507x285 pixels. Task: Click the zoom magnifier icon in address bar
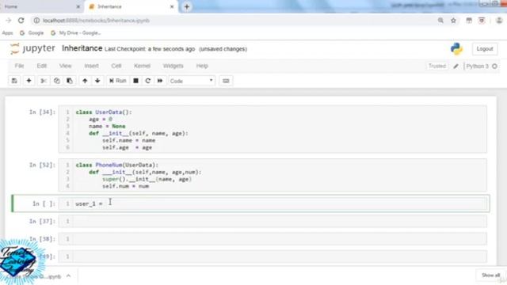click(440, 21)
